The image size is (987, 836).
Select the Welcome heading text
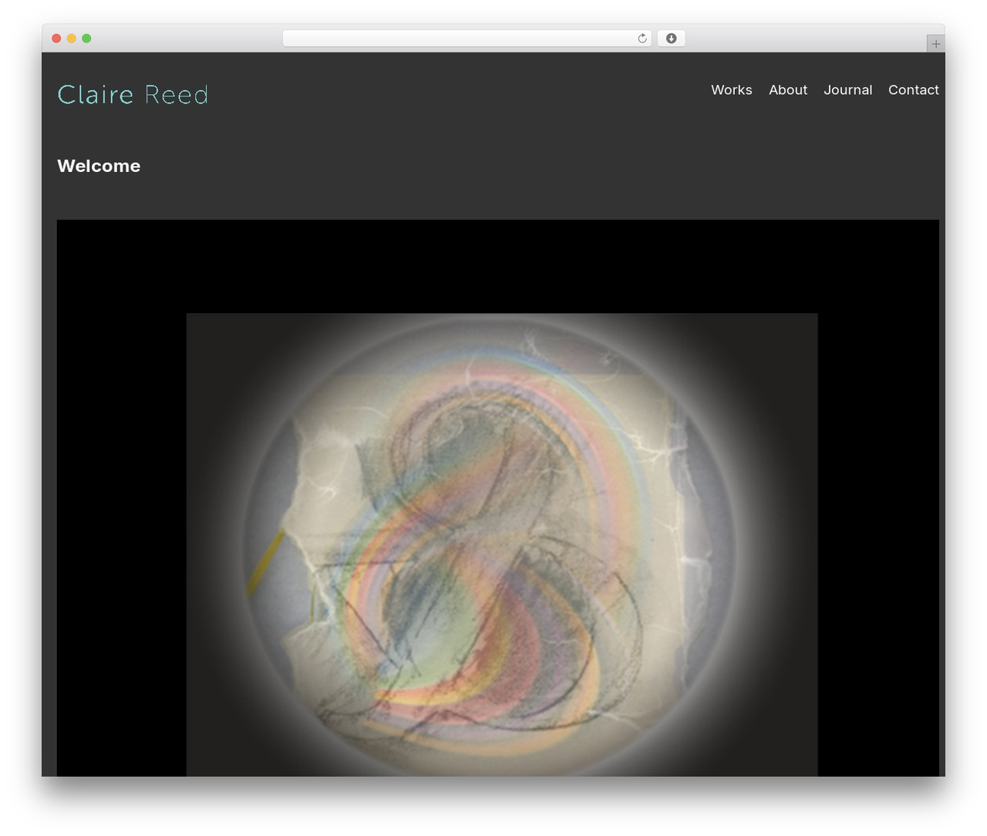(x=99, y=166)
